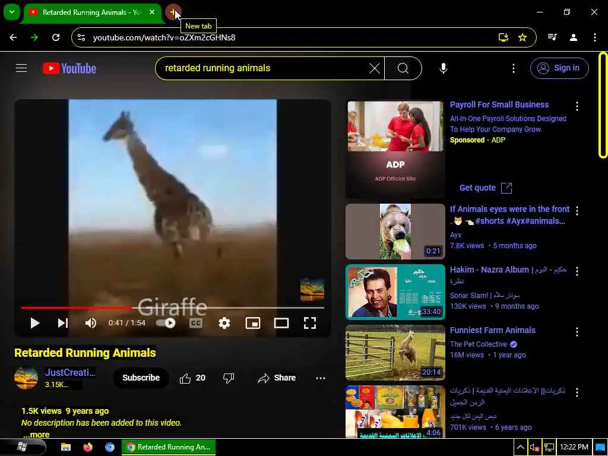The width and height of the screenshot is (608, 456).
Task: Open options for Funniest Farm Animals
Action: click(577, 332)
